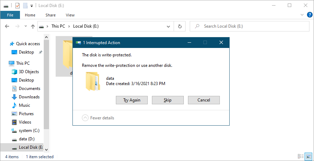Open pinned Desktop under Quick access
314x161 pixels.
26,52
